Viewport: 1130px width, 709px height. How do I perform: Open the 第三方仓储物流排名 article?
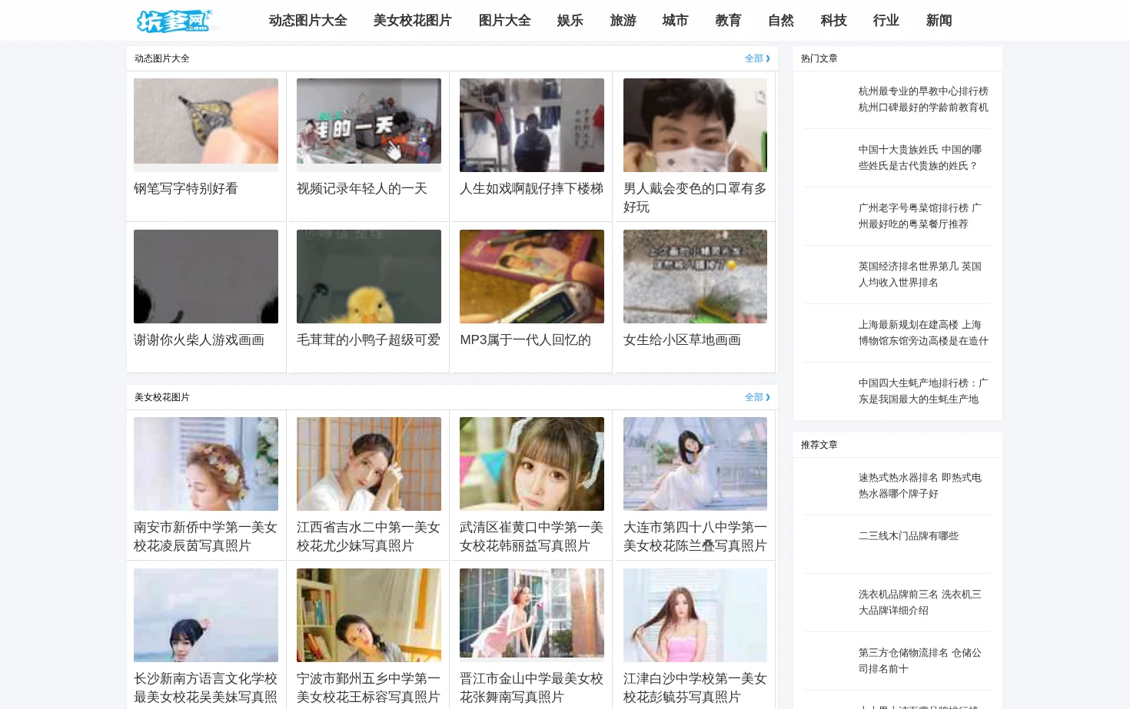tap(920, 661)
